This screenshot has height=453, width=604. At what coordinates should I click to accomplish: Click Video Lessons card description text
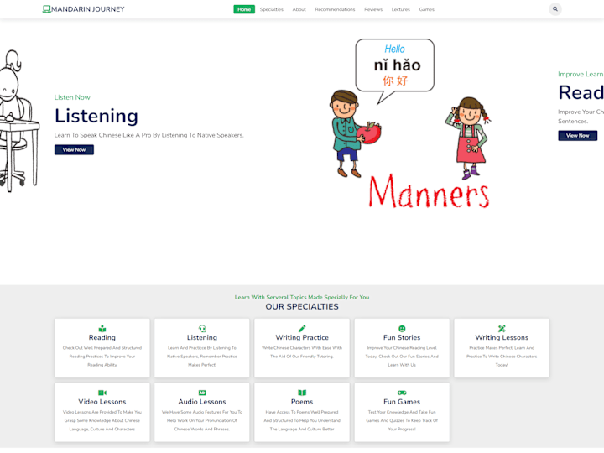(102, 420)
